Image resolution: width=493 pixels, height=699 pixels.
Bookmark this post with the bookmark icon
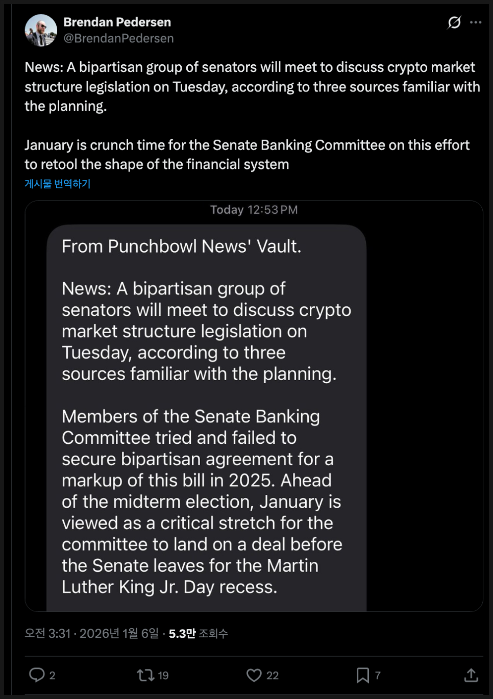point(362,675)
